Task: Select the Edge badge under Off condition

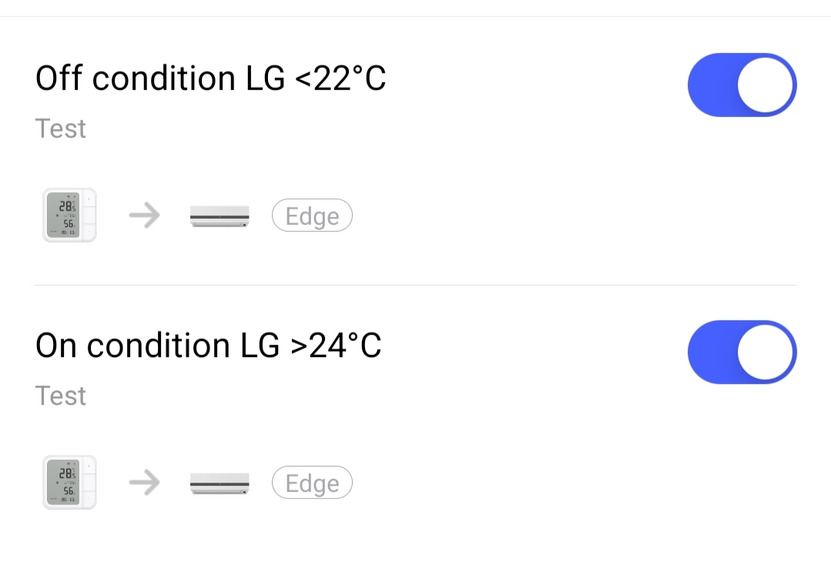Action: [x=312, y=216]
